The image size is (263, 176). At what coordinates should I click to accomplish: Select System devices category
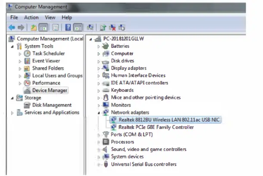[x=127, y=157]
